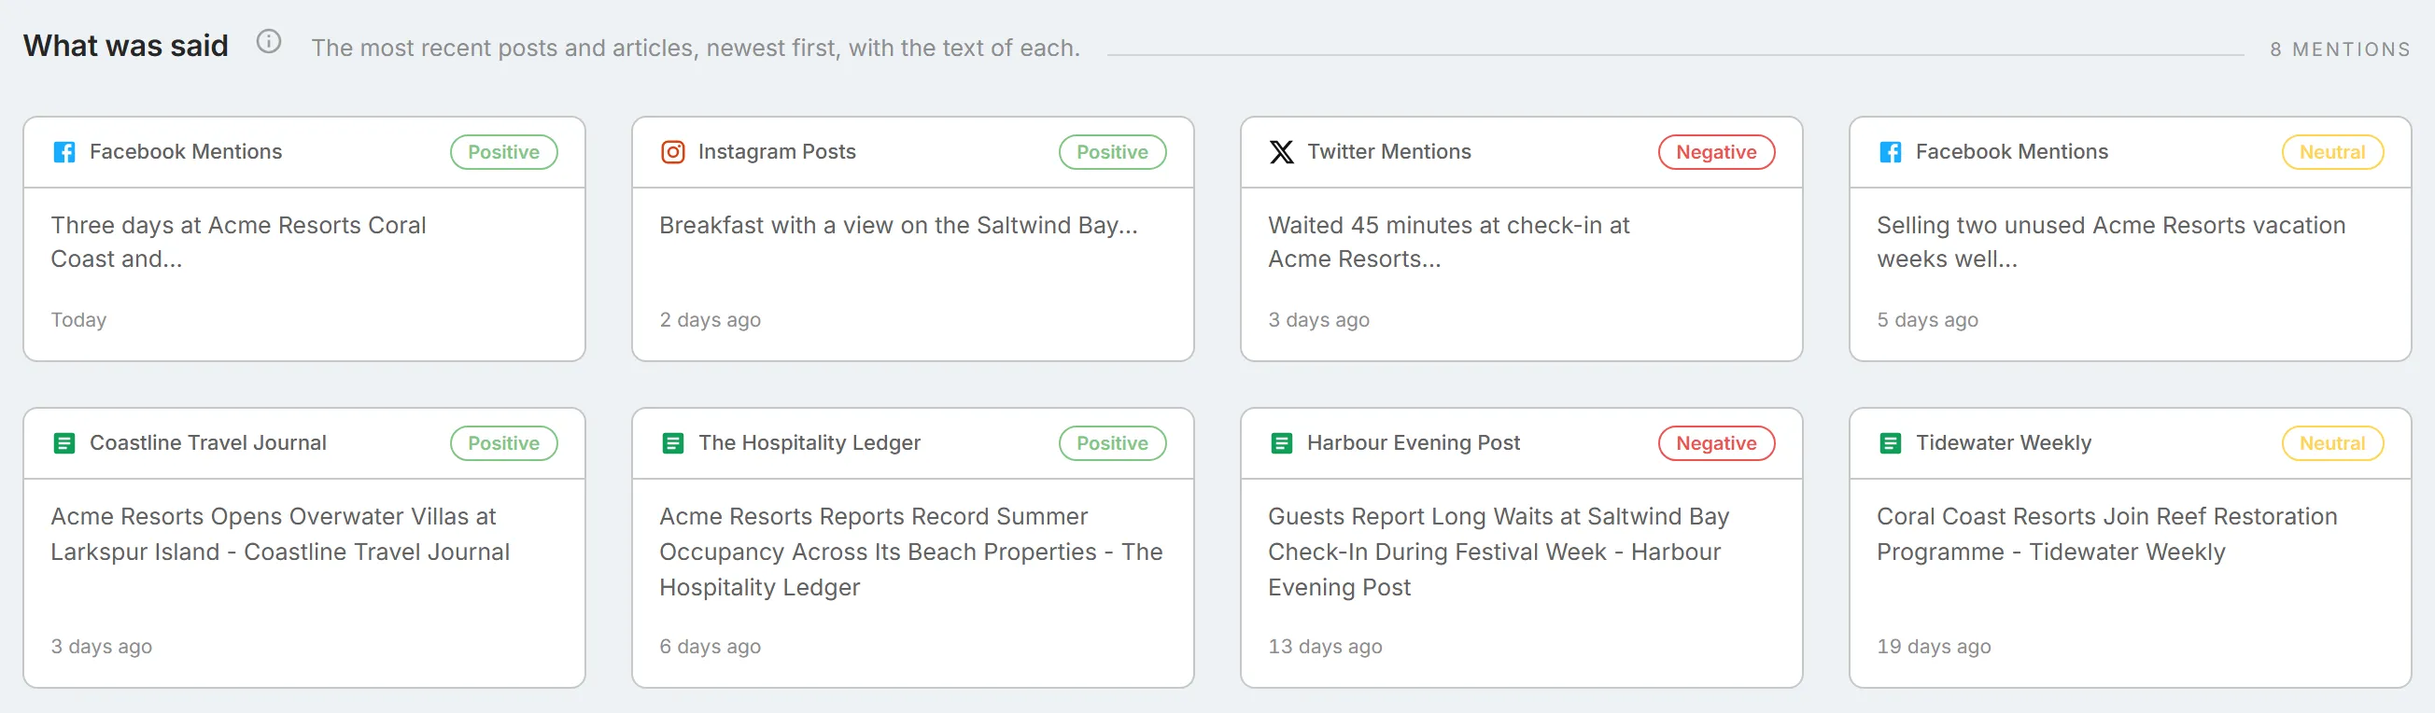This screenshot has height=713, width=2435.
Task: Click the article icon beside Coastline Travel Journal
Action: 64,443
